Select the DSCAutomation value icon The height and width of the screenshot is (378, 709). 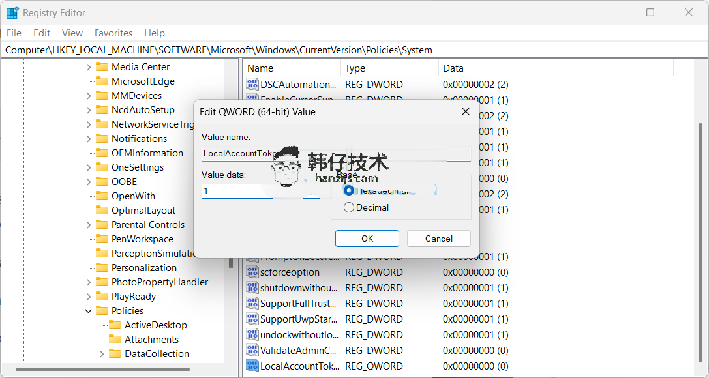(252, 84)
